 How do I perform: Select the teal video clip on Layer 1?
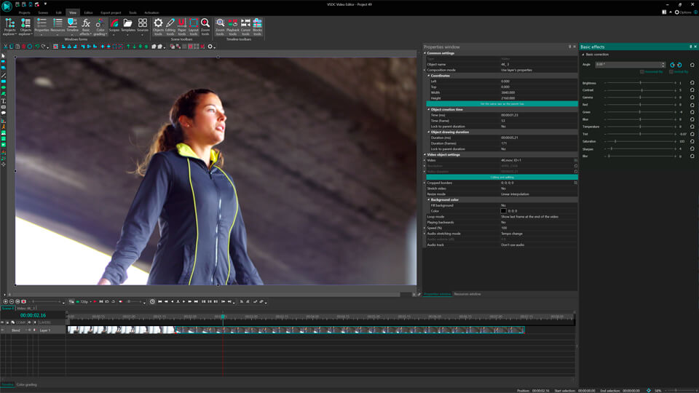pyautogui.click(x=350, y=330)
